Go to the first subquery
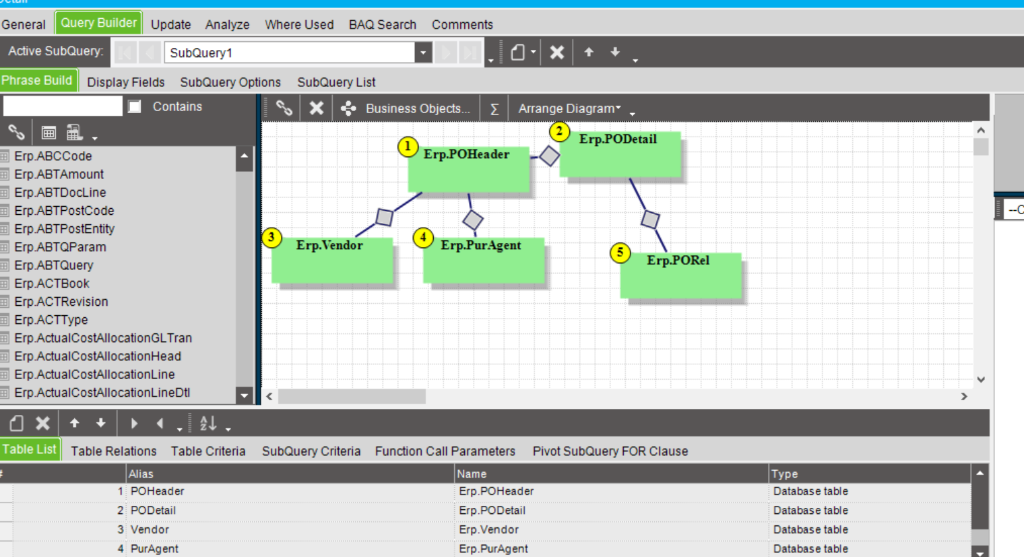Image resolution: width=1024 pixels, height=557 pixels. coord(125,53)
